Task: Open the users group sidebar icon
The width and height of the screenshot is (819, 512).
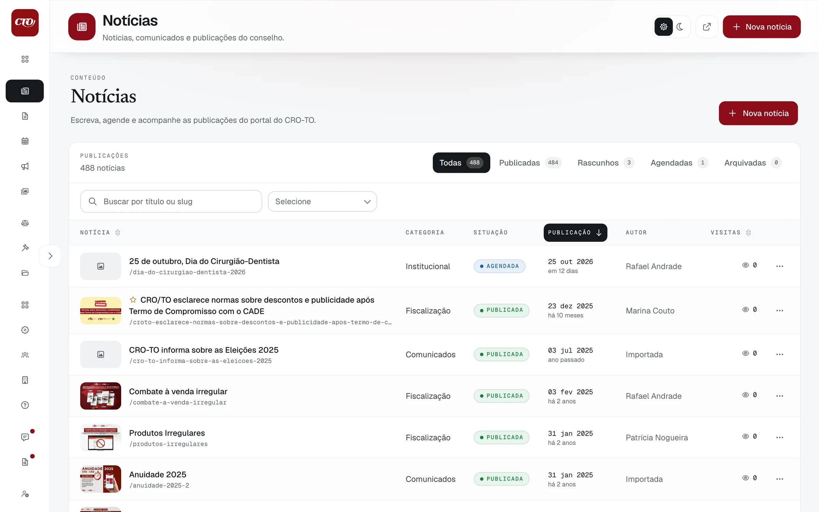Action: (x=25, y=355)
